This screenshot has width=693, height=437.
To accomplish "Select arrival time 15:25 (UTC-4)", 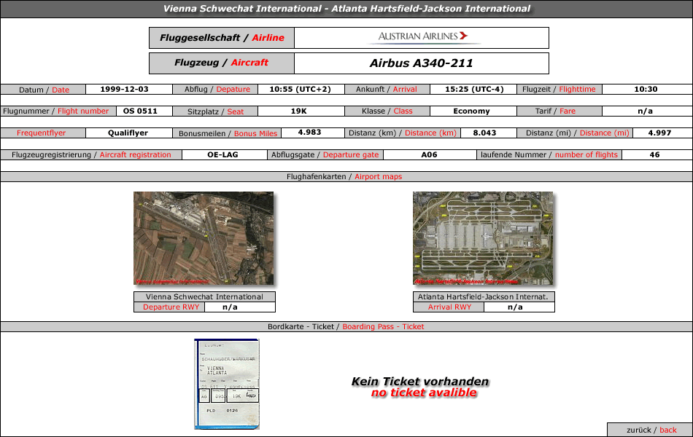I will tap(474, 89).
